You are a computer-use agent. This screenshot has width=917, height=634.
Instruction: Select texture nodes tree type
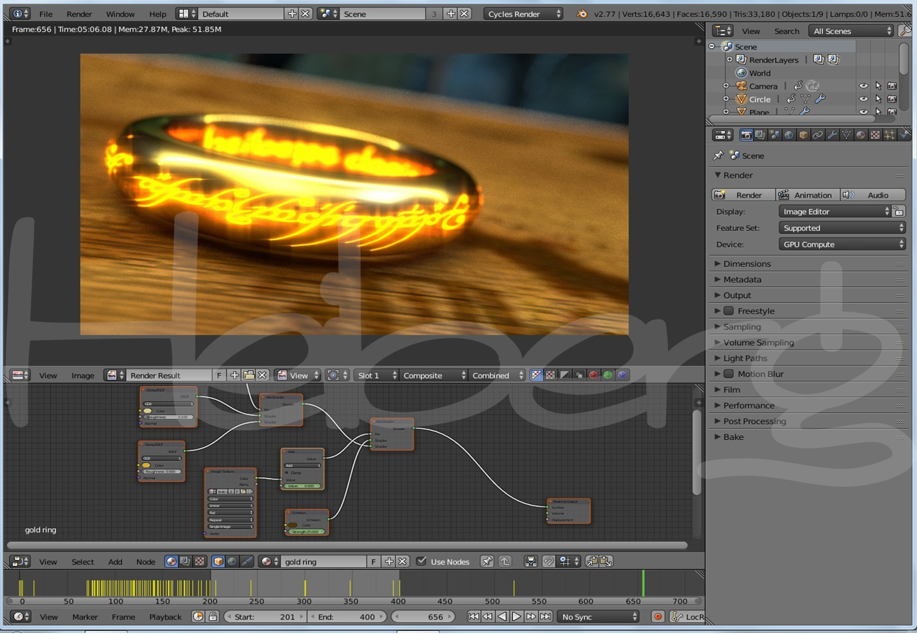200,562
